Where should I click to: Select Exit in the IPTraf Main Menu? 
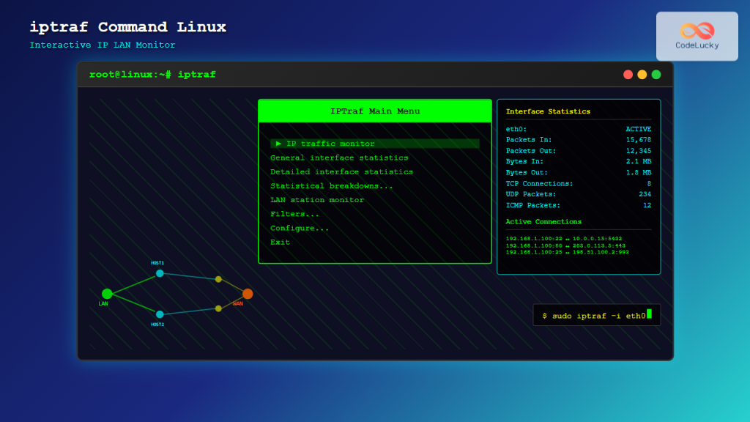[x=279, y=242]
